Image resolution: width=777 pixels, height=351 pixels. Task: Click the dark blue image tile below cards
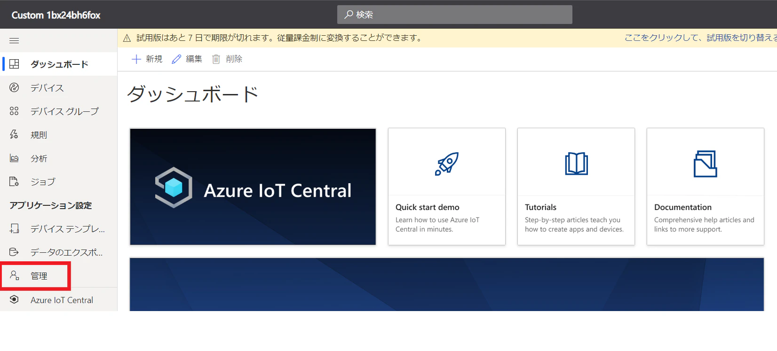pyautogui.click(x=447, y=284)
